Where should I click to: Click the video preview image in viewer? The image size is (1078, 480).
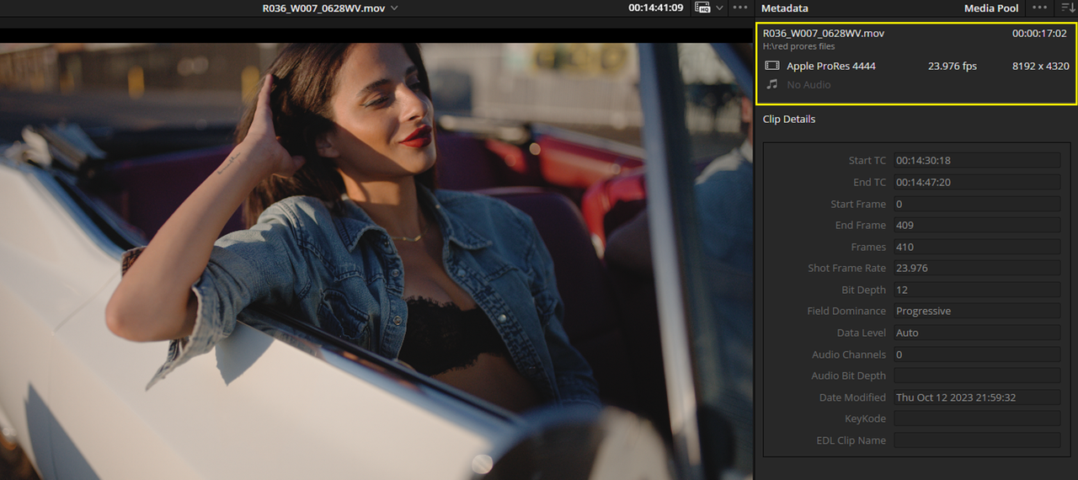[x=376, y=261]
